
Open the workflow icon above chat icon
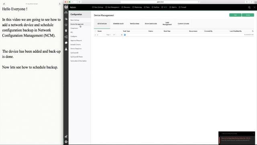click(66, 37)
